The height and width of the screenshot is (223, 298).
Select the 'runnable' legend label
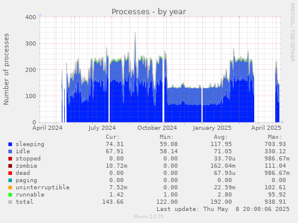[30, 195]
